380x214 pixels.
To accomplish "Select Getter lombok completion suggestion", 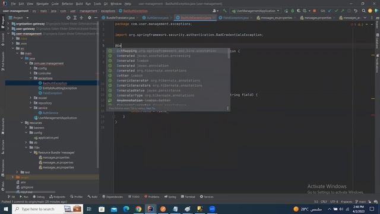I will 167,75.
